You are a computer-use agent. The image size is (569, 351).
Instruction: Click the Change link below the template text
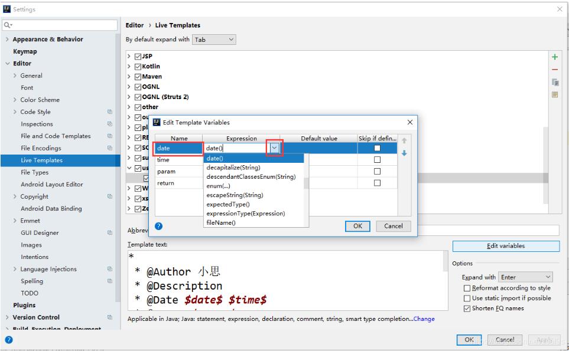point(424,319)
